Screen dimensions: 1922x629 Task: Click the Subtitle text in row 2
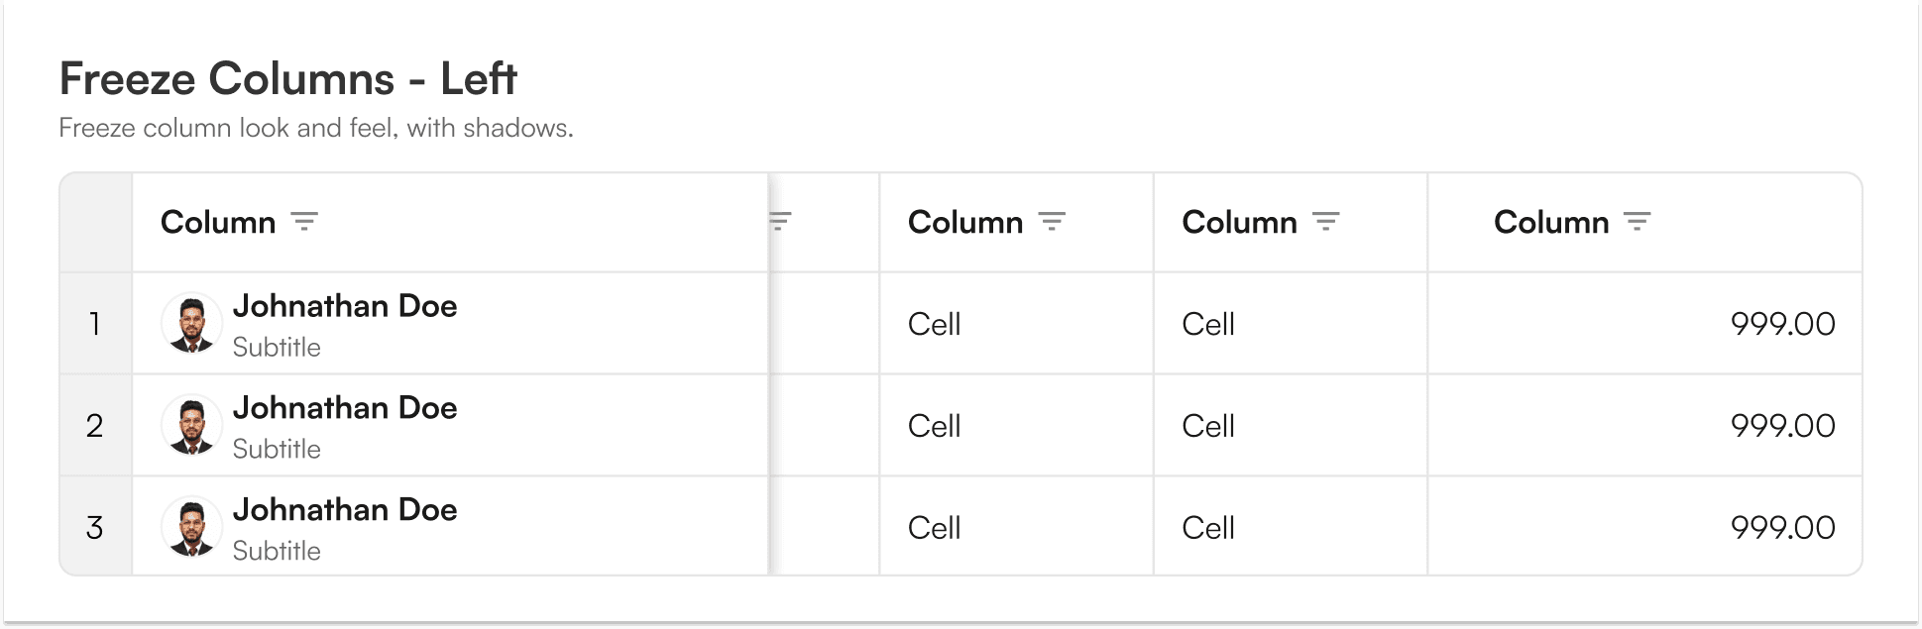click(277, 450)
